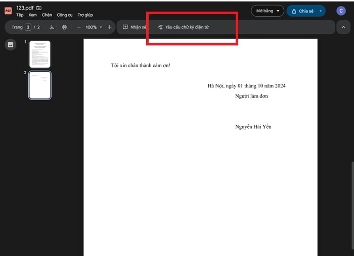Click the Nhận xét button

(x=135, y=27)
